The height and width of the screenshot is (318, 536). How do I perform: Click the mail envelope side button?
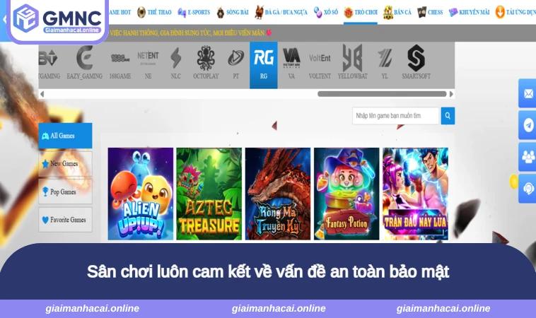tap(528, 93)
